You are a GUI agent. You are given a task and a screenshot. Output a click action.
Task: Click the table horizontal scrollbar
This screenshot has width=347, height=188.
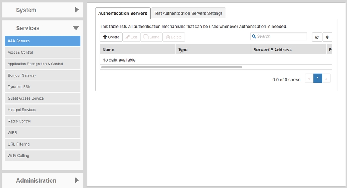tap(171, 67)
